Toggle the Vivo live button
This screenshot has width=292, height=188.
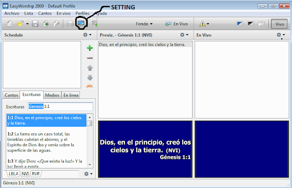pos(279,24)
